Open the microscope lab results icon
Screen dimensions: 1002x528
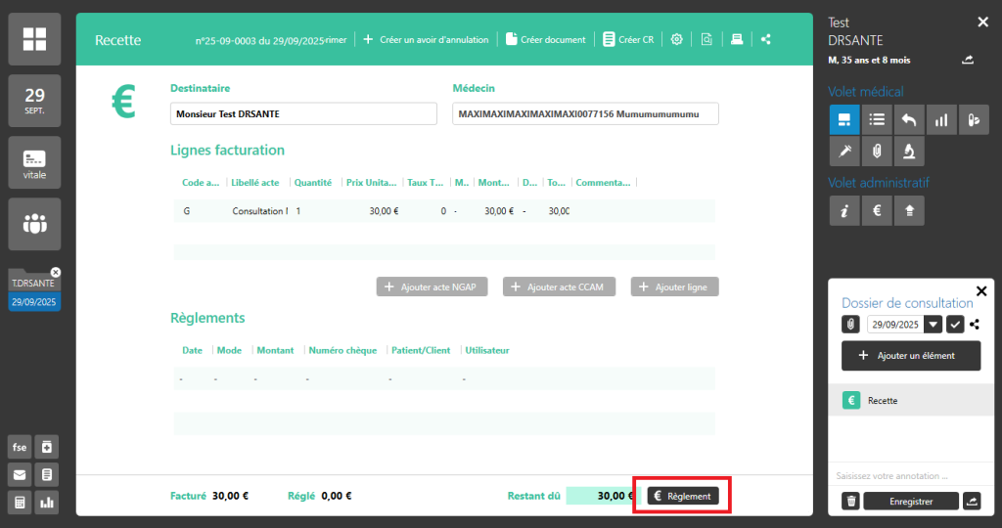click(x=909, y=151)
